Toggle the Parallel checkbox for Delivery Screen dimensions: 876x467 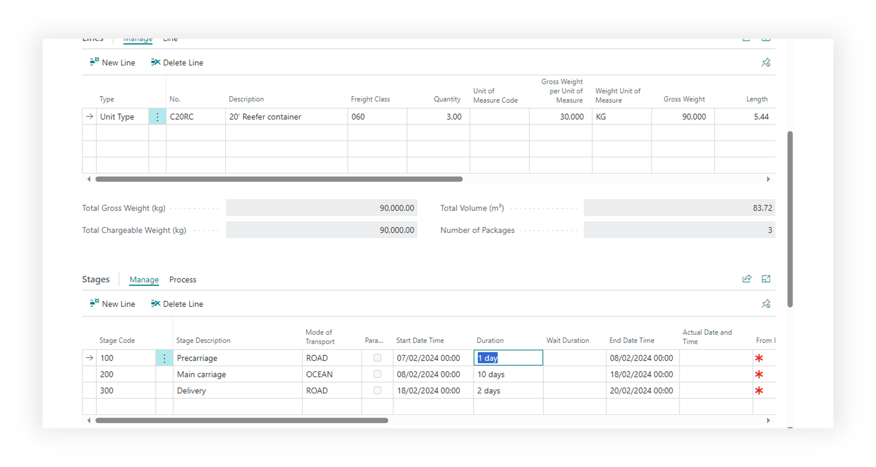[x=377, y=391]
